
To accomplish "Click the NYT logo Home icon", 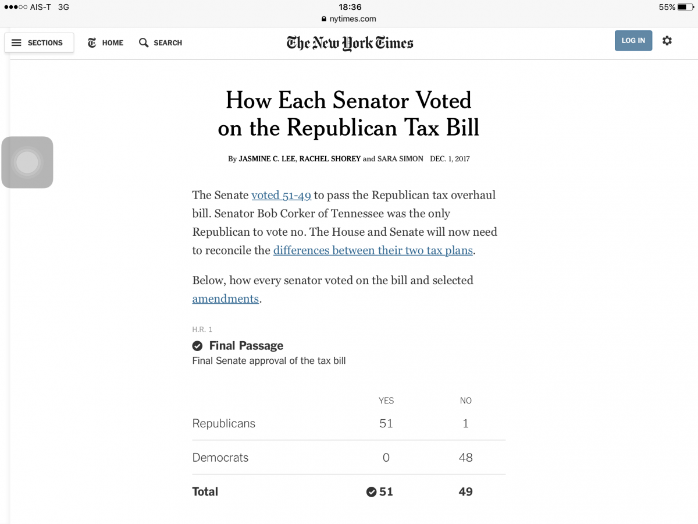I will pos(92,43).
